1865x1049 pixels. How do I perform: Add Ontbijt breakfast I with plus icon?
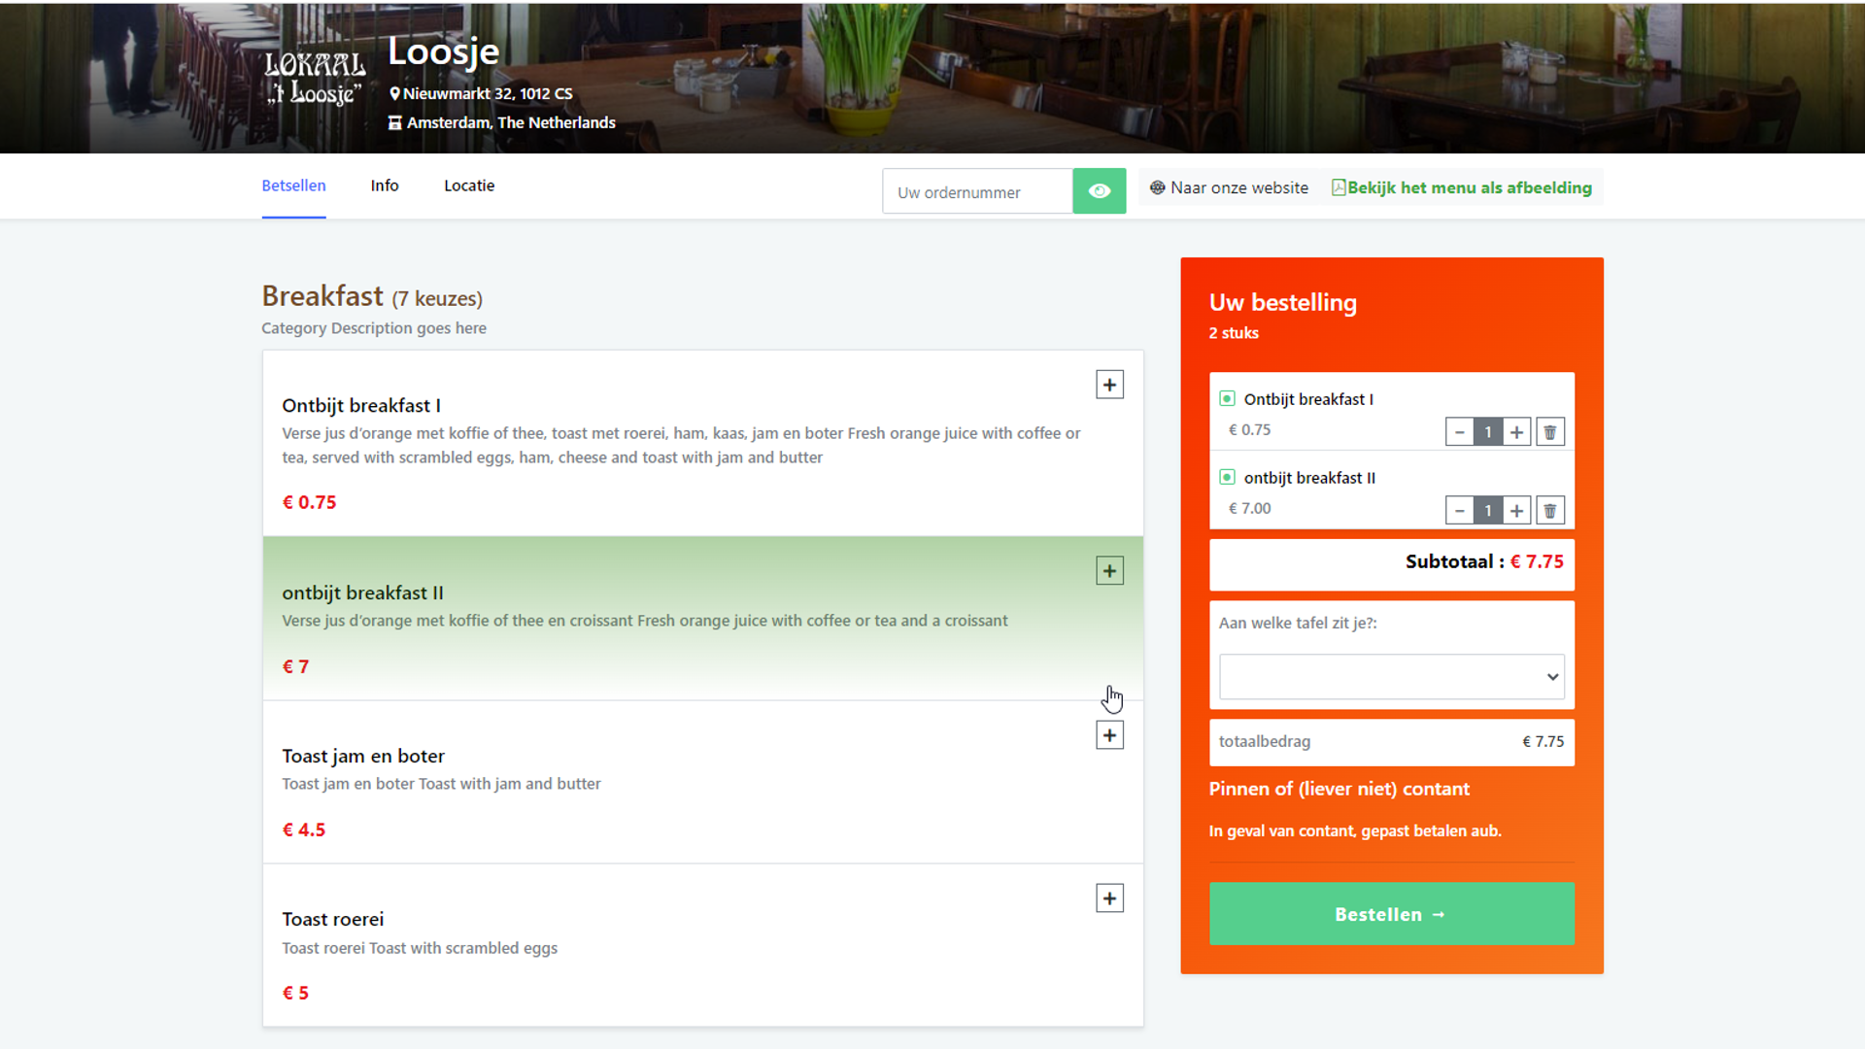(x=1109, y=384)
